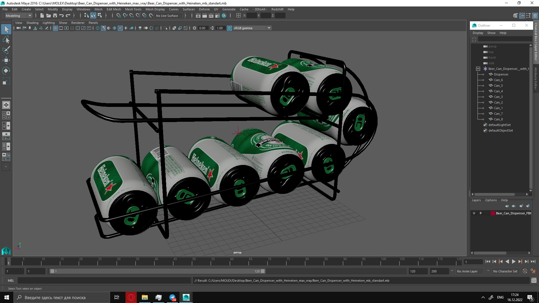This screenshot has height=303, width=539.
Task: Toggle wireframe shading in viewport
Action: (x=98, y=28)
